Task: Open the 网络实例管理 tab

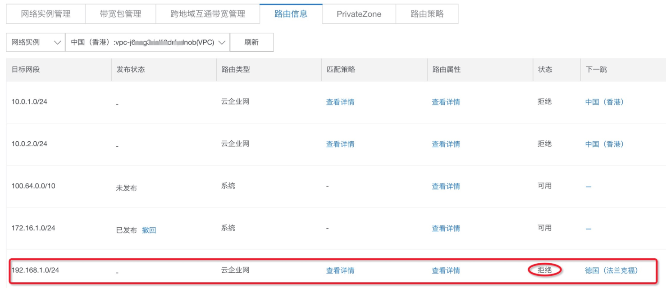Action: tap(46, 14)
